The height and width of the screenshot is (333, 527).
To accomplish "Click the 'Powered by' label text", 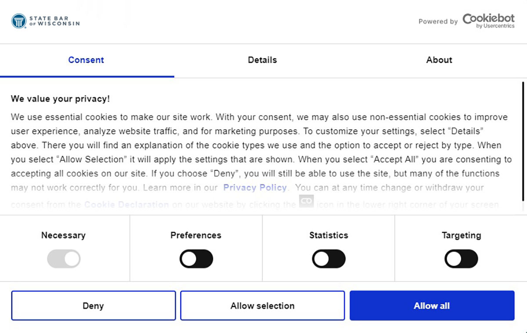I will point(438,21).
